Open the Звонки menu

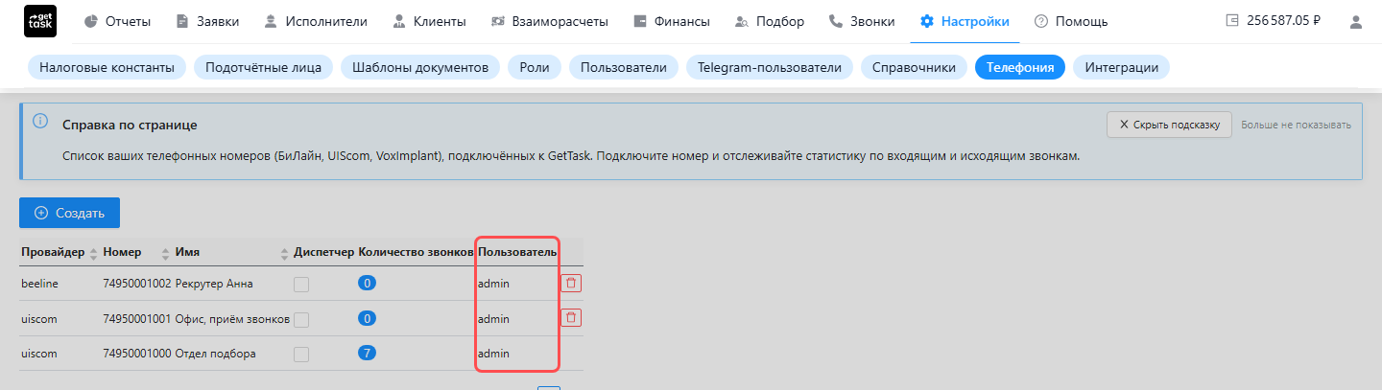click(862, 21)
